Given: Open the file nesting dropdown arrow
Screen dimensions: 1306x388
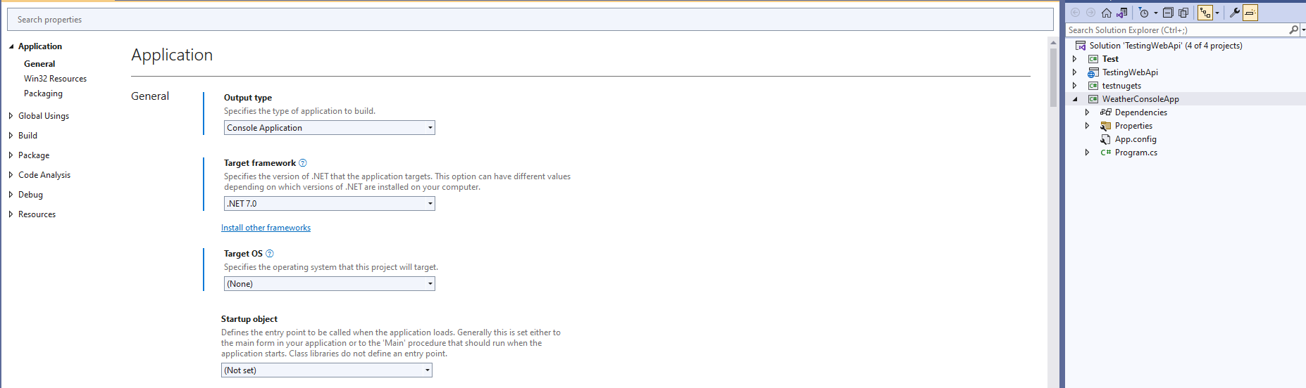Looking at the screenshot, I should tap(1217, 13).
